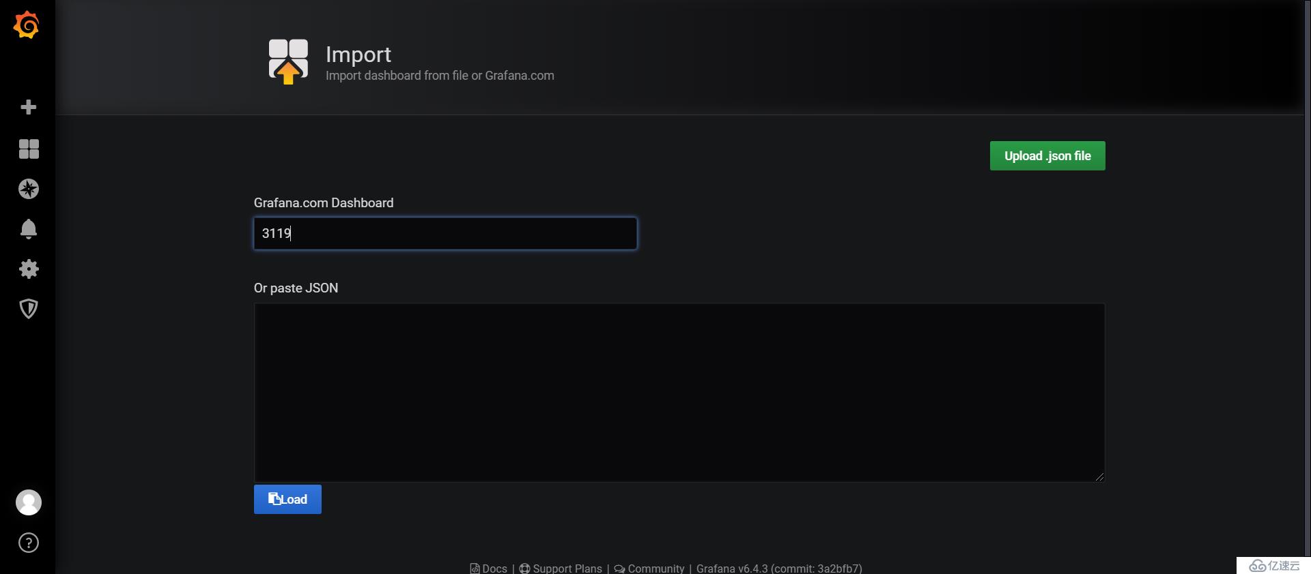
Task: Click the page vertical scrollbar
Action: 1307,280
